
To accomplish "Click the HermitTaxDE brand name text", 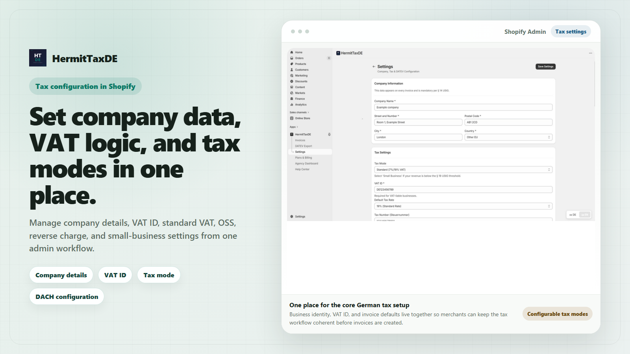I will 85,59.
